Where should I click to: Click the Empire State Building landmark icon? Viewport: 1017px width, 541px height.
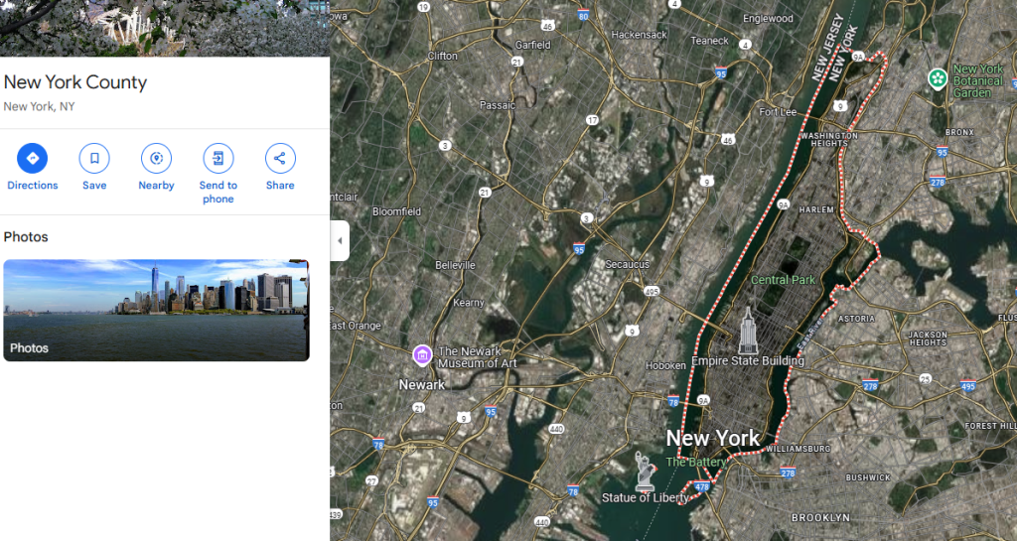pyautogui.click(x=747, y=332)
